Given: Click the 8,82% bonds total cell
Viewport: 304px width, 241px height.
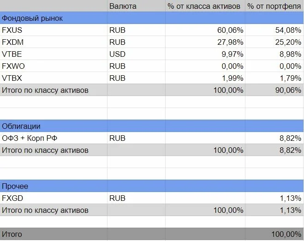Looking at the screenshot, I should point(274,150).
